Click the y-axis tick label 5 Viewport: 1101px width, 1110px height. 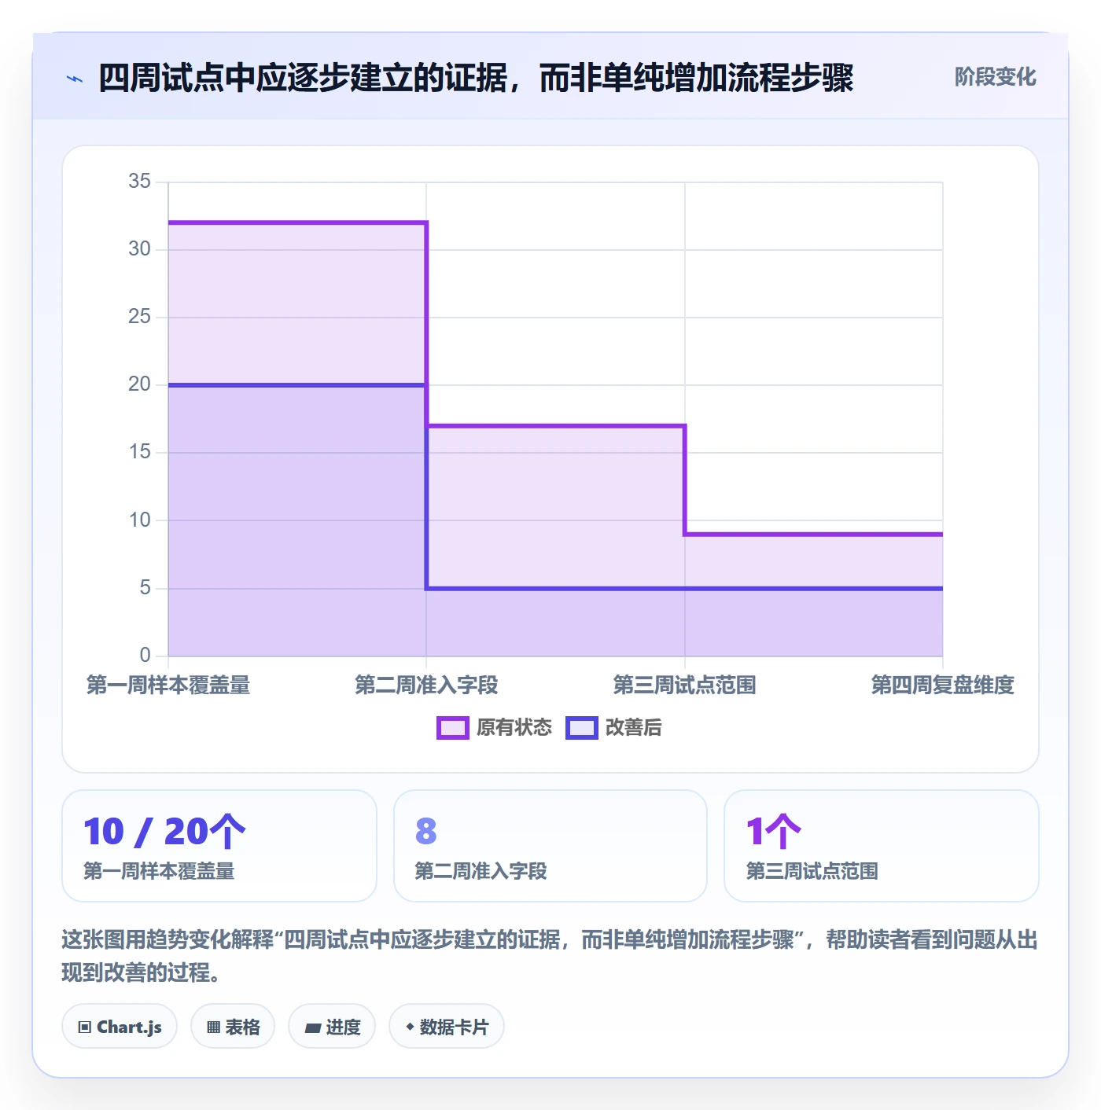point(145,588)
